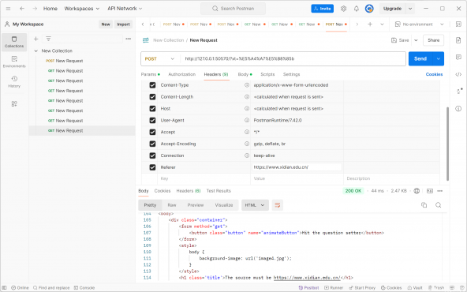Uncheck the Host header checkbox
Viewport: 467px width, 292px height.
[152, 109]
